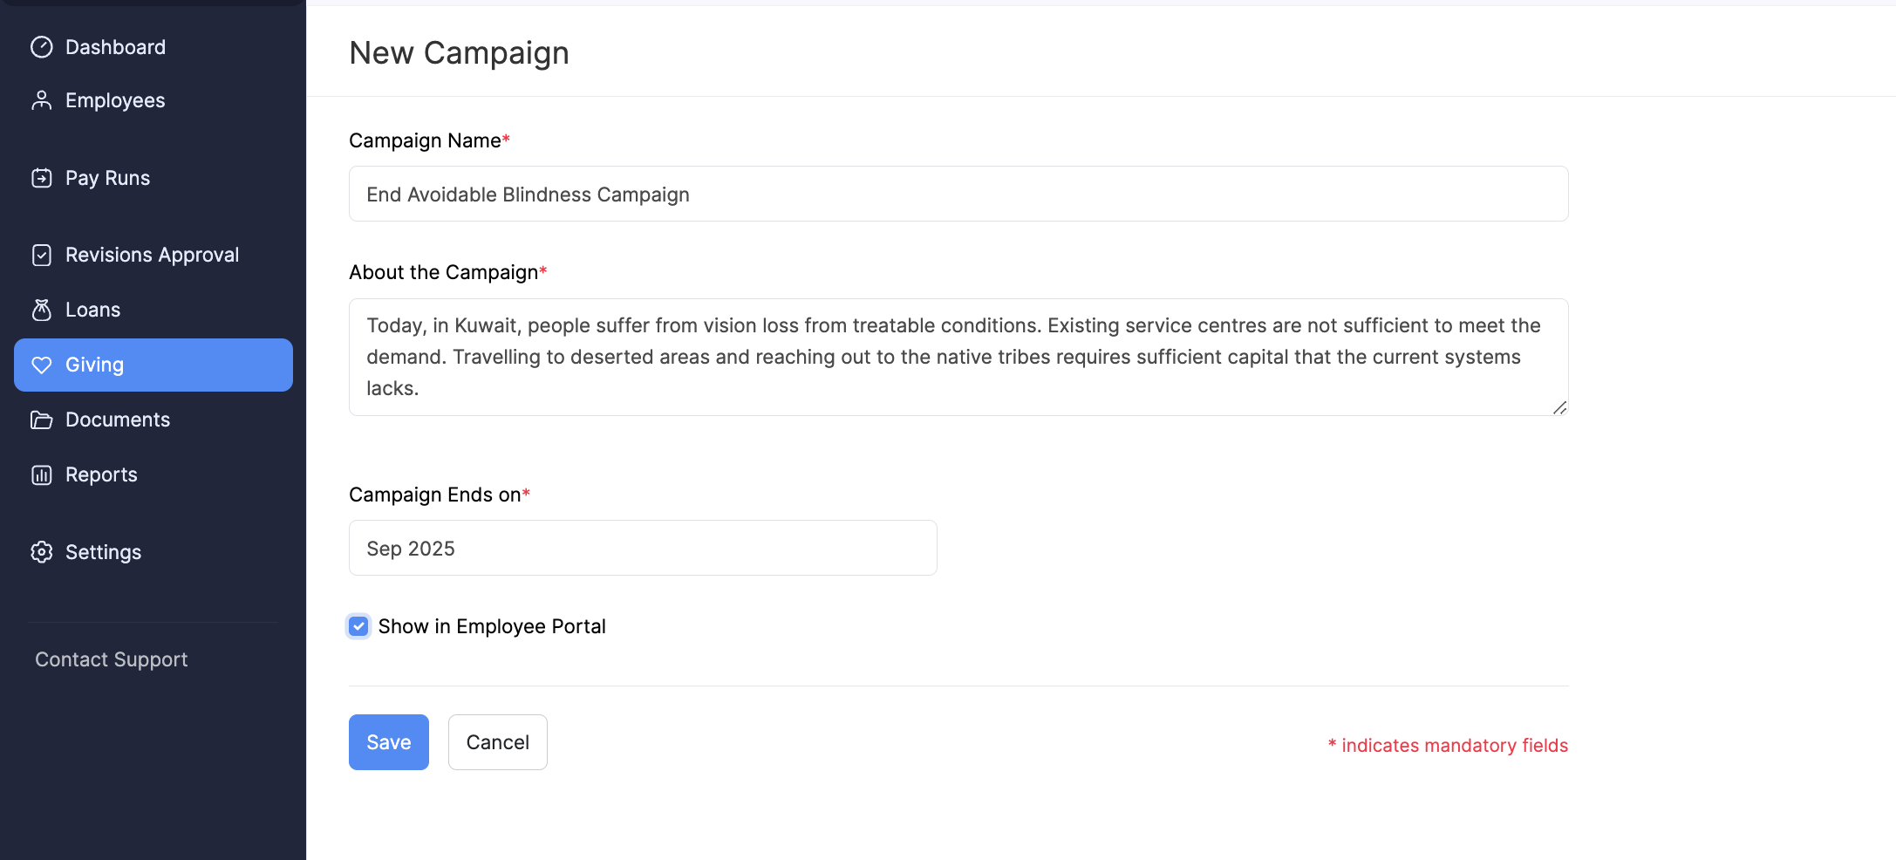
Task: Save the new campaign
Action: (x=388, y=742)
